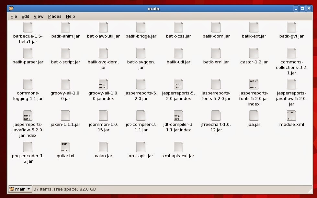
Task: Select the commons-collections-3.2.1.jar file icon
Action: (x=291, y=53)
